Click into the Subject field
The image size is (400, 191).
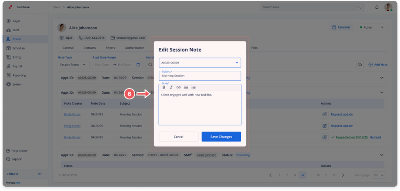(x=200, y=76)
